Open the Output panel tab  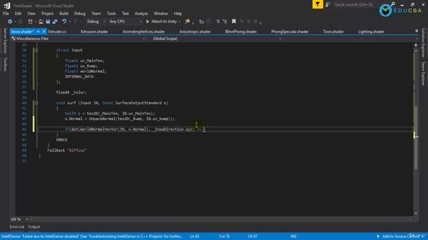tap(34, 227)
